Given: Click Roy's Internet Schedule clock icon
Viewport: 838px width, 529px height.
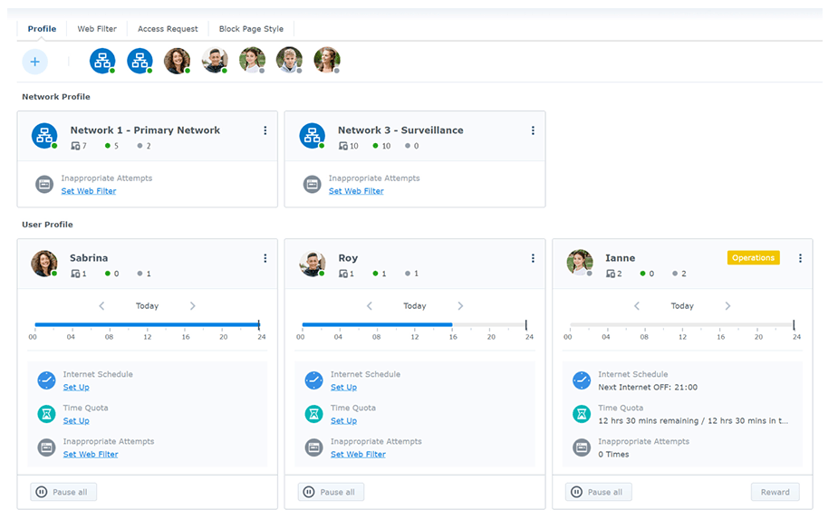Looking at the screenshot, I should click(313, 380).
